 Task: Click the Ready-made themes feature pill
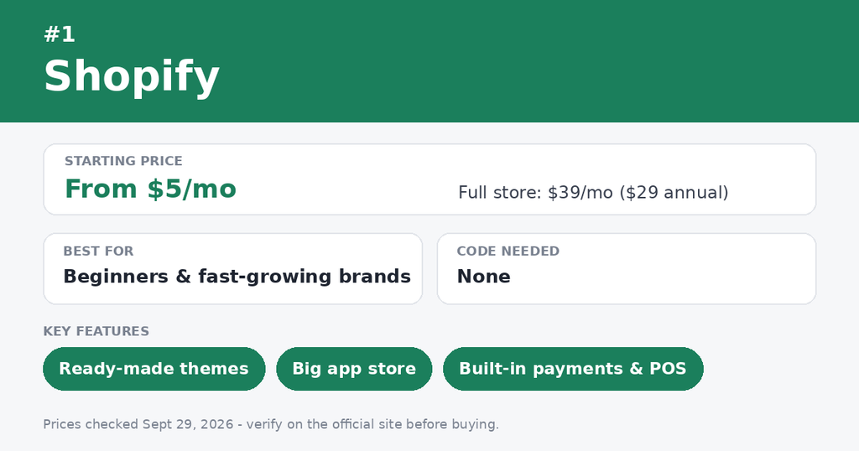coord(154,369)
